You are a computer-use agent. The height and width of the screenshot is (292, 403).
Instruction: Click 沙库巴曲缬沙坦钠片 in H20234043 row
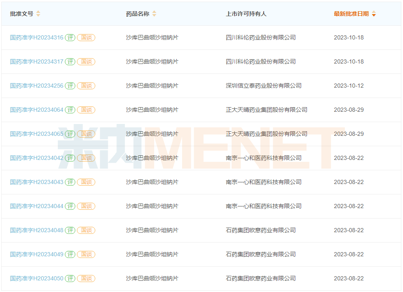click(152, 182)
